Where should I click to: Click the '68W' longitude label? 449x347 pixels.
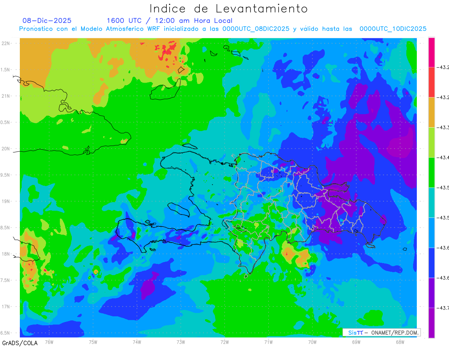click(400, 342)
